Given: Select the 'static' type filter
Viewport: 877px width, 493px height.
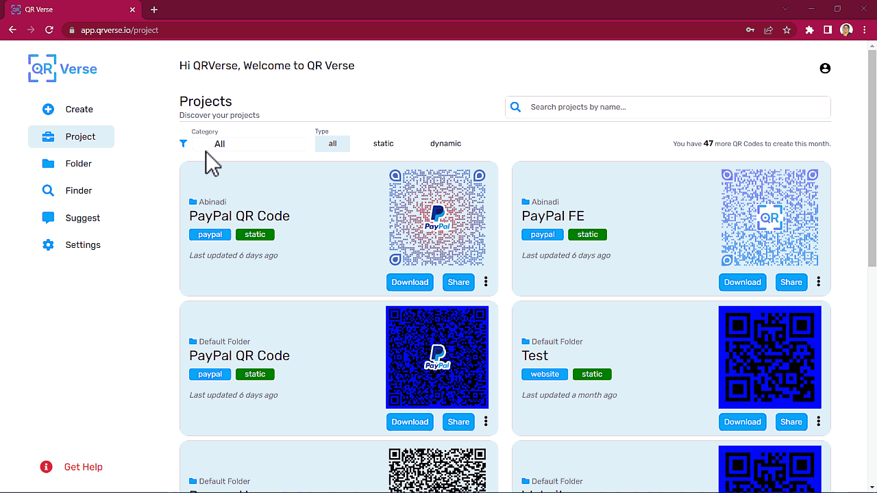Looking at the screenshot, I should [383, 144].
